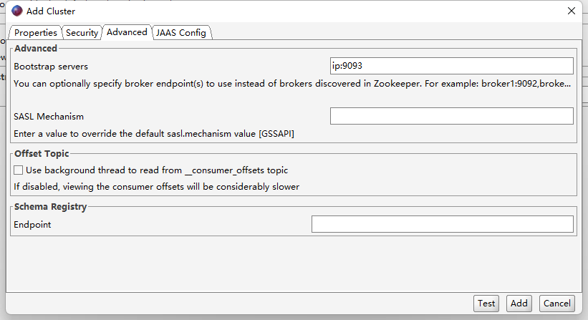
Task: Go to the JAAS Config tab
Action: pos(180,33)
